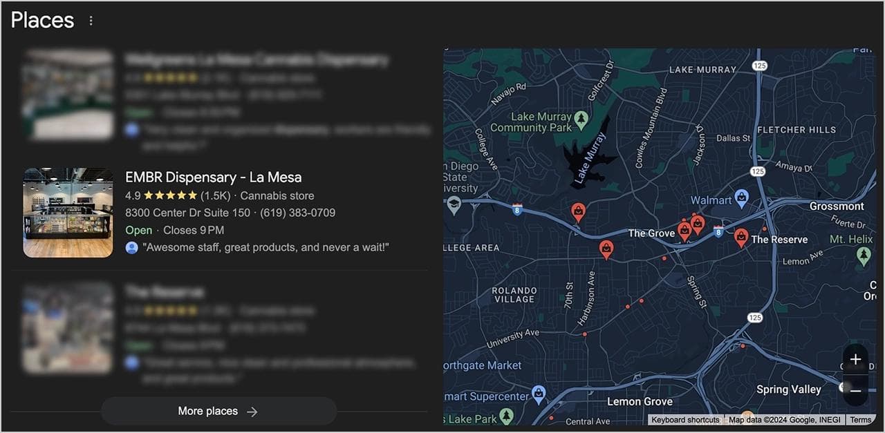Screen dimensions: 885x433
Task: Select the Lake Murray Community Park marker
Action: (x=581, y=119)
